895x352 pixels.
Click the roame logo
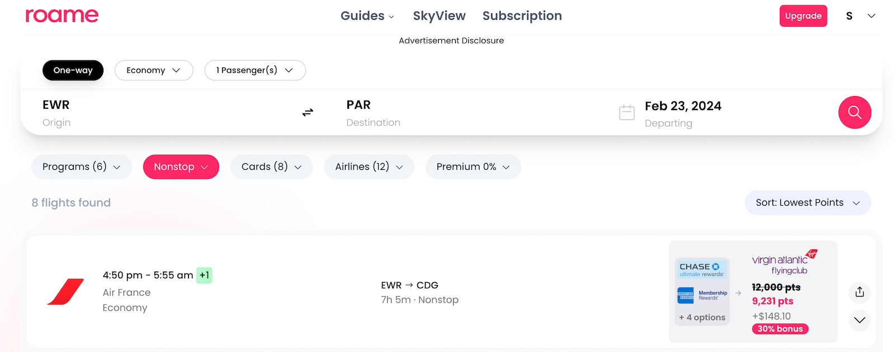coord(62,16)
